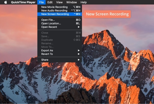Click the dimmed Close menu item

tap(60, 33)
